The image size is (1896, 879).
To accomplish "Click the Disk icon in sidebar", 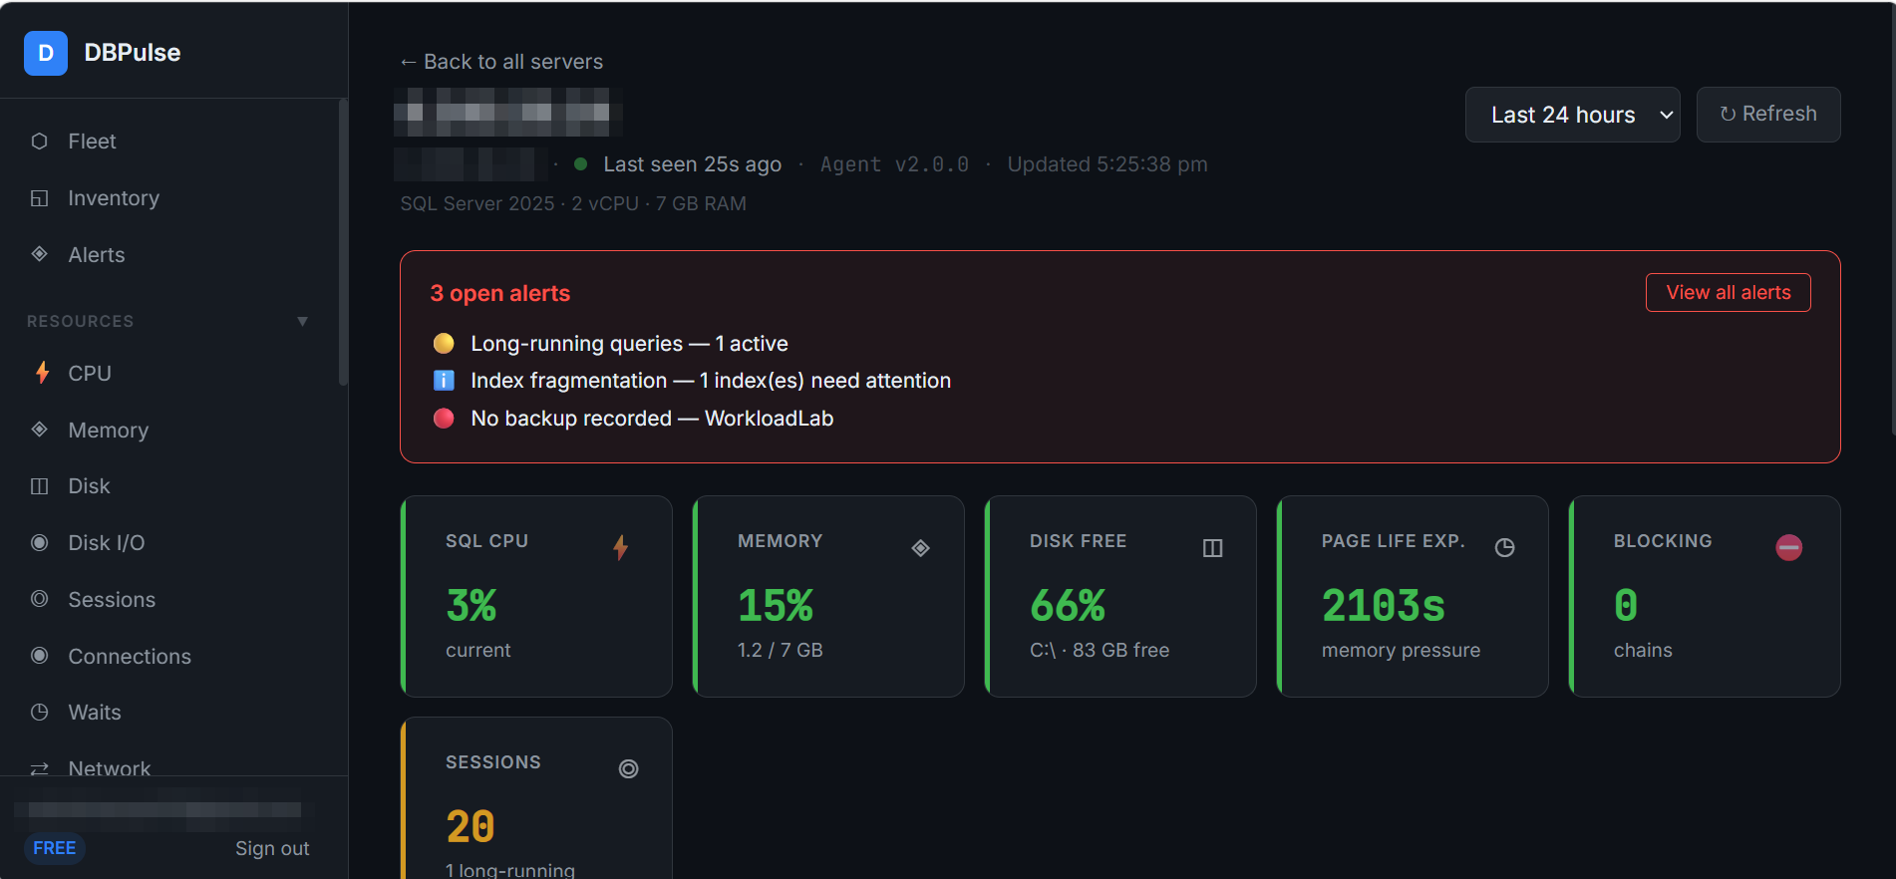I will [40, 486].
